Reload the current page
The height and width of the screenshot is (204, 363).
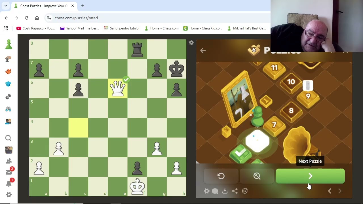27,18
